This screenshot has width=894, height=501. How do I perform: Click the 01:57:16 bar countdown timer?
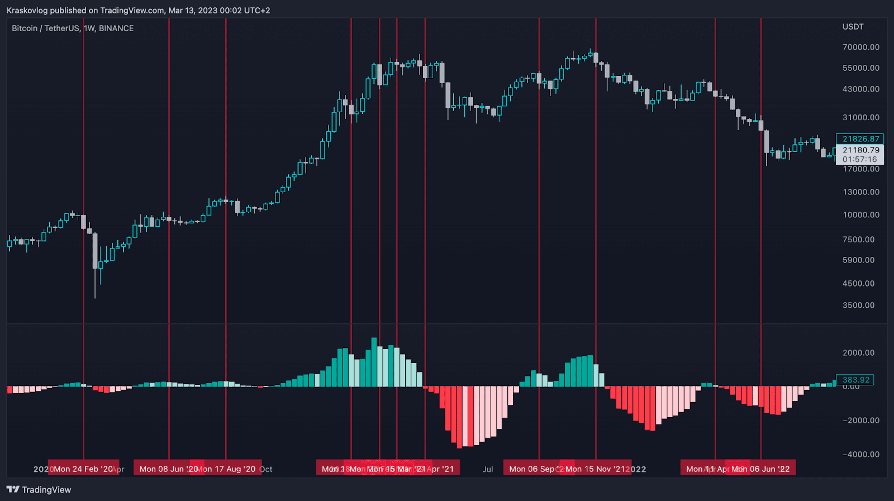pyautogui.click(x=860, y=160)
